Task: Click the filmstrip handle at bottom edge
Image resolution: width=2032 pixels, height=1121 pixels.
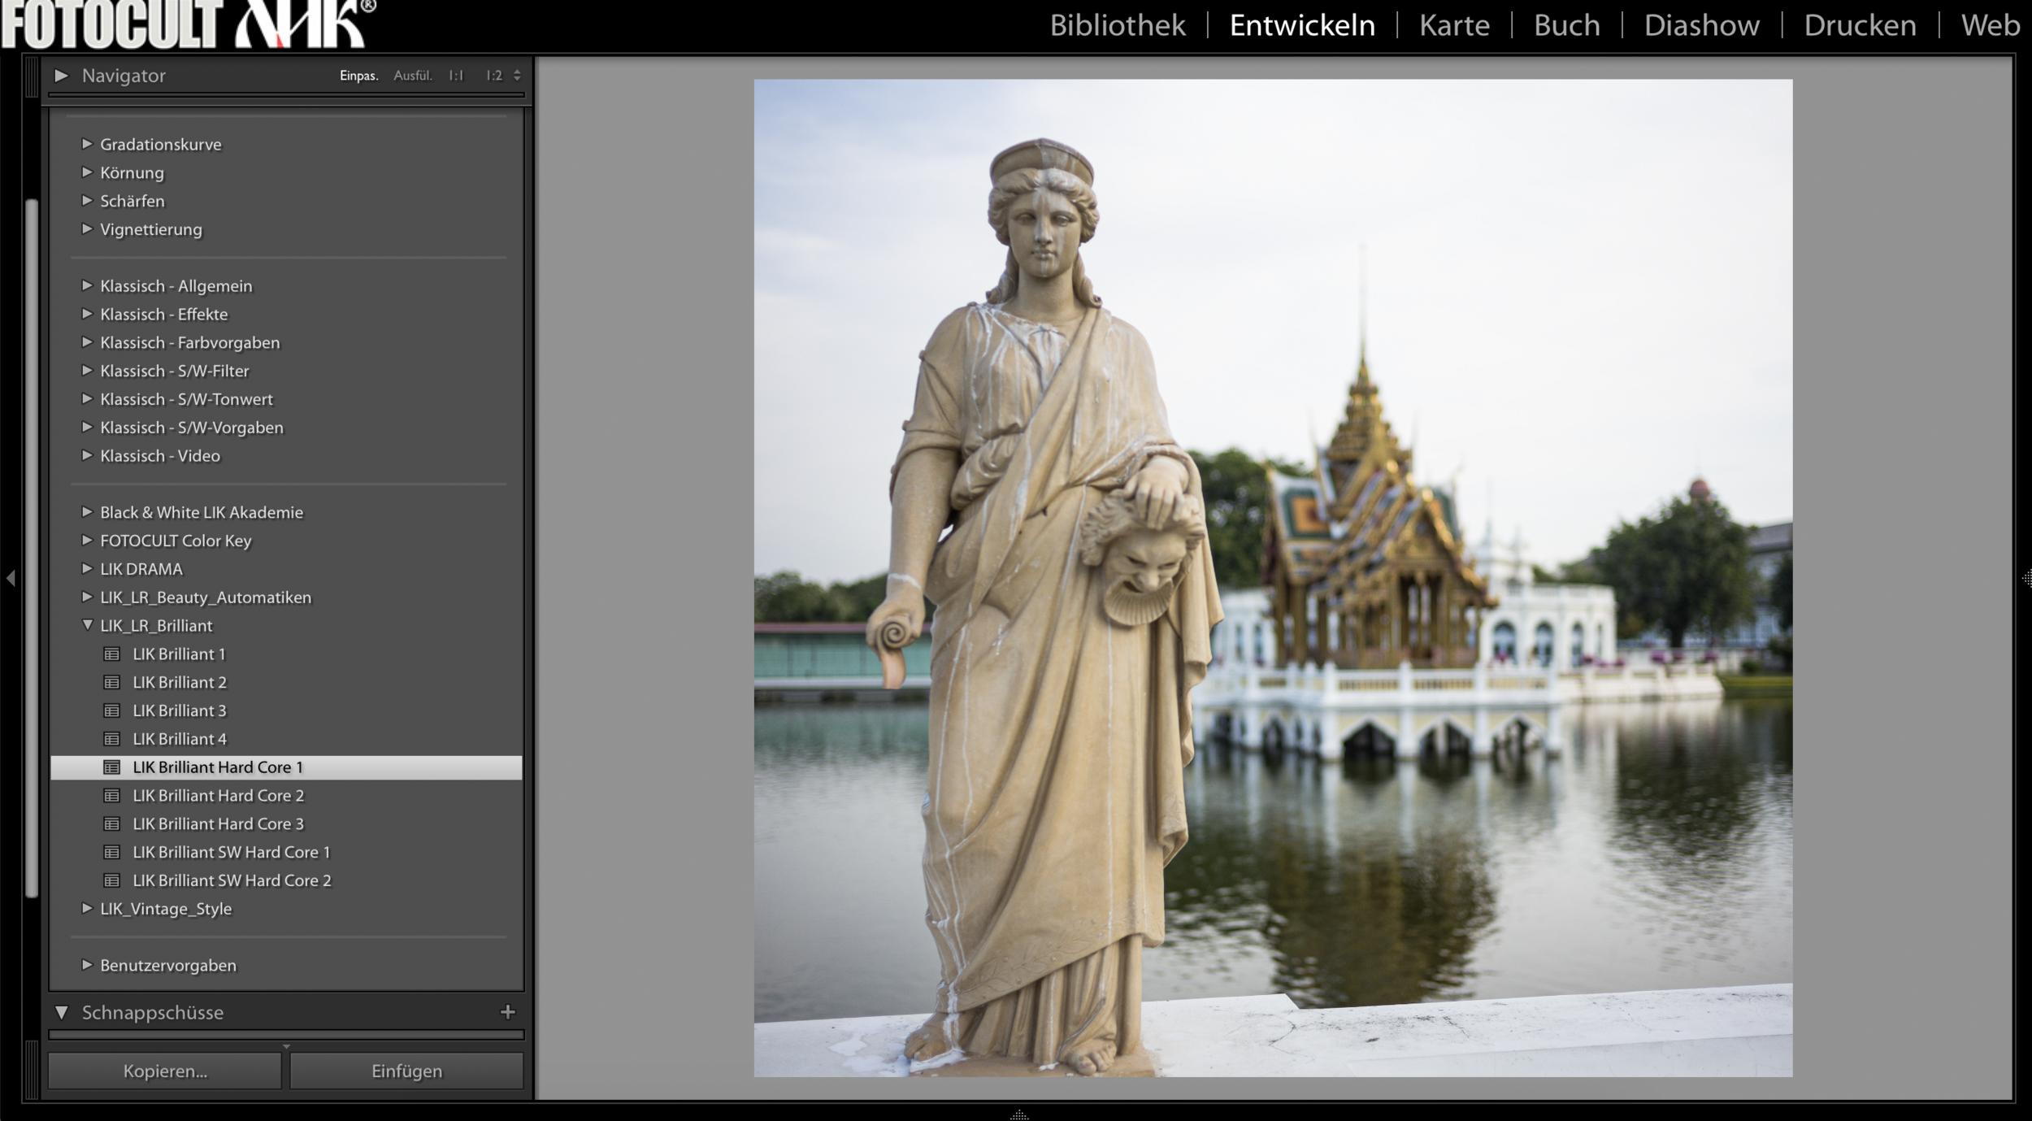Action: (1019, 1114)
